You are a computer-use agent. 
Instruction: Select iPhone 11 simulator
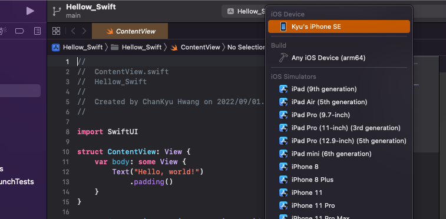339,193
